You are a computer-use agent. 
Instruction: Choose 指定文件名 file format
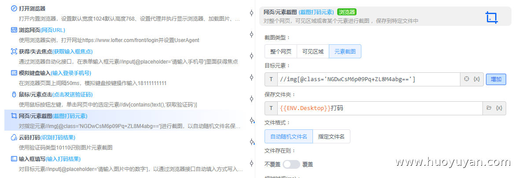click(331, 136)
